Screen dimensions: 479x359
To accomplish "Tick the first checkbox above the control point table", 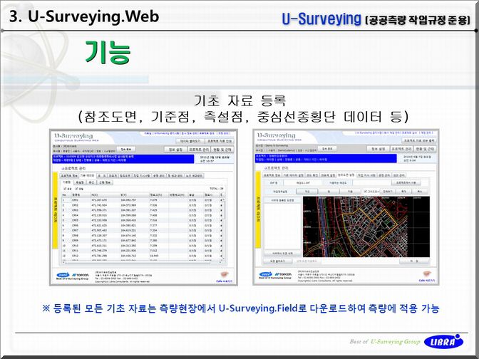I will [x=65, y=189].
